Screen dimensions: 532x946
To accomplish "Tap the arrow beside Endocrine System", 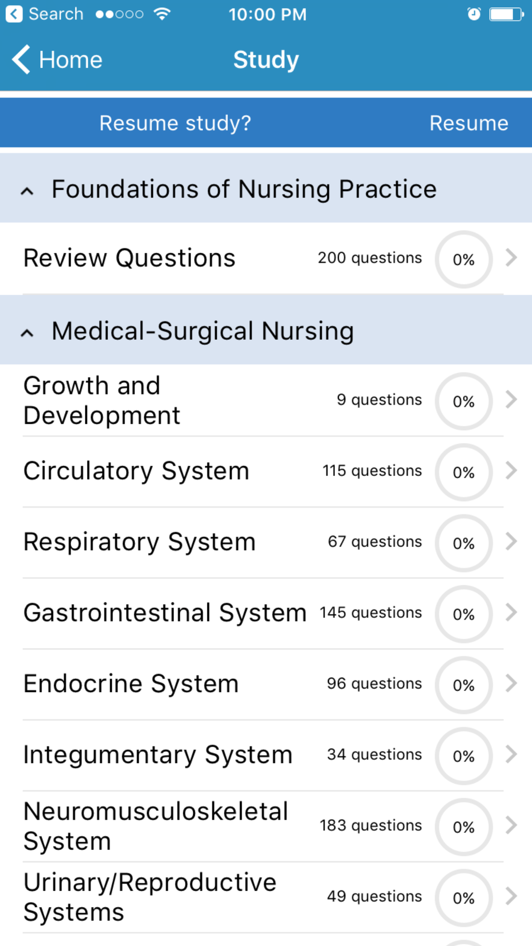I will pyautogui.click(x=511, y=683).
